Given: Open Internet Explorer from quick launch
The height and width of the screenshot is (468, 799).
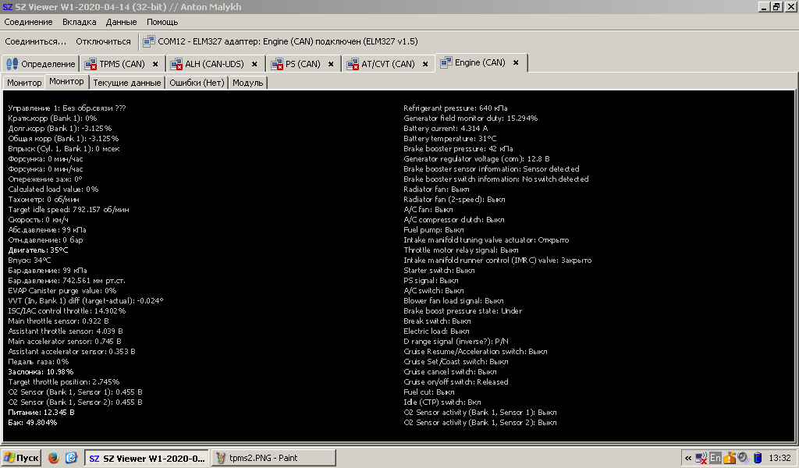Looking at the screenshot, I should pyautogui.click(x=71, y=458).
